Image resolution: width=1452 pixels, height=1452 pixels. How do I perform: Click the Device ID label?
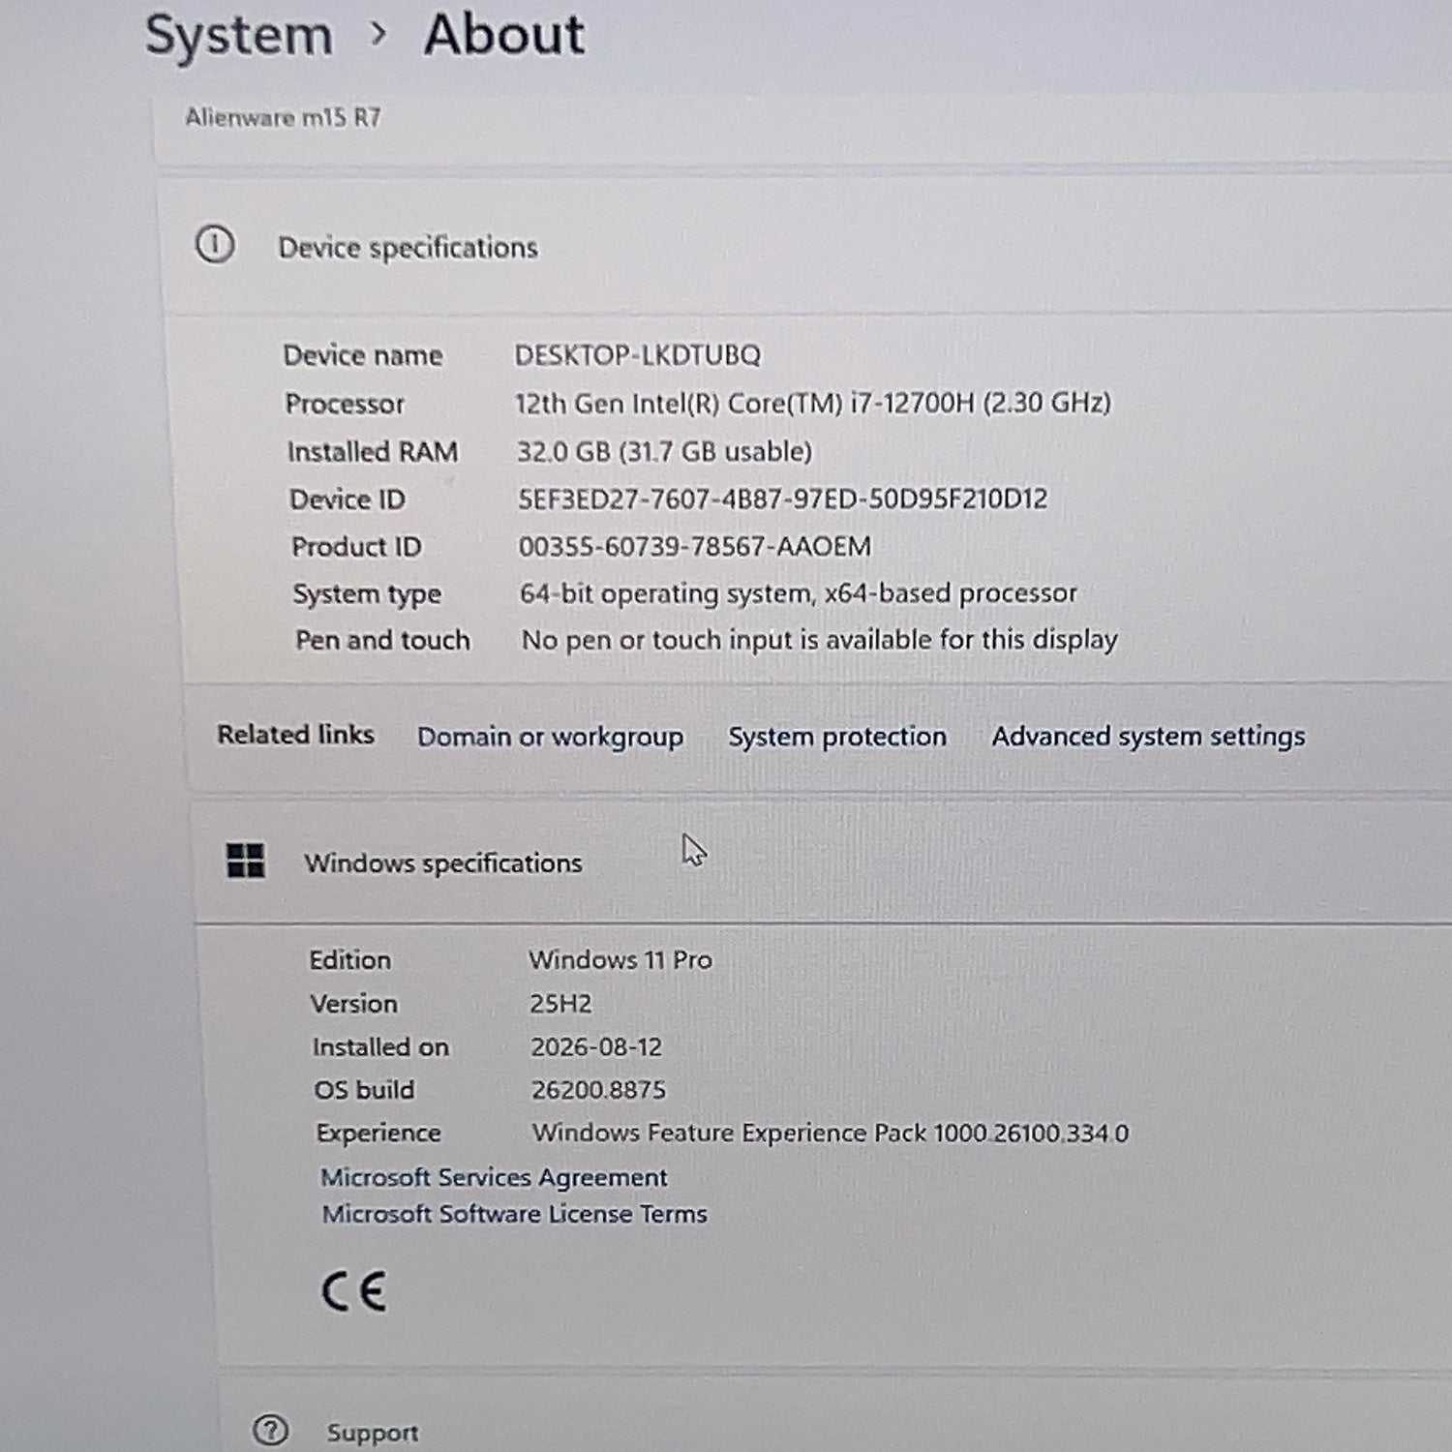(348, 499)
